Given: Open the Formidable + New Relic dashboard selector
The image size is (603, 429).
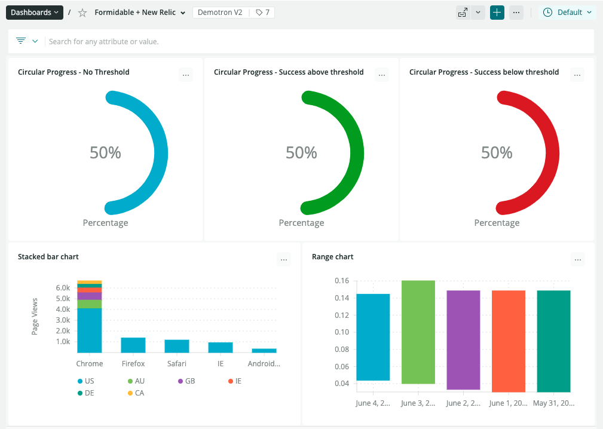Looking at the screenshot, I should click(140, 13).
